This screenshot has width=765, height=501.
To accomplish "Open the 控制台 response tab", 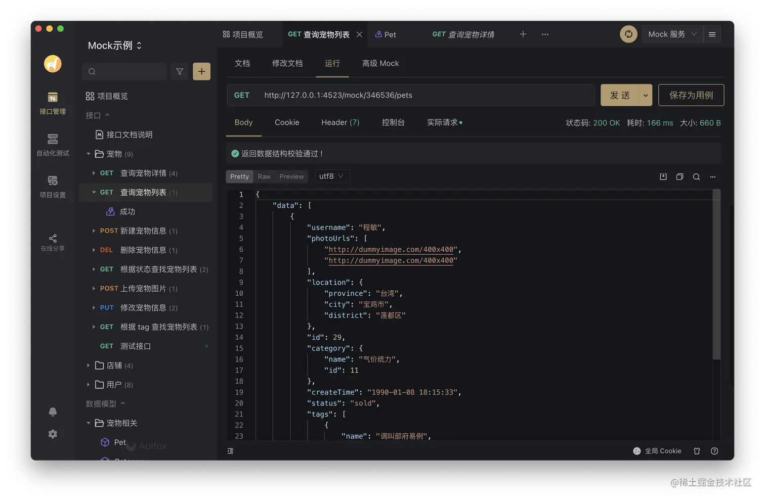I will tap(393, 122).
